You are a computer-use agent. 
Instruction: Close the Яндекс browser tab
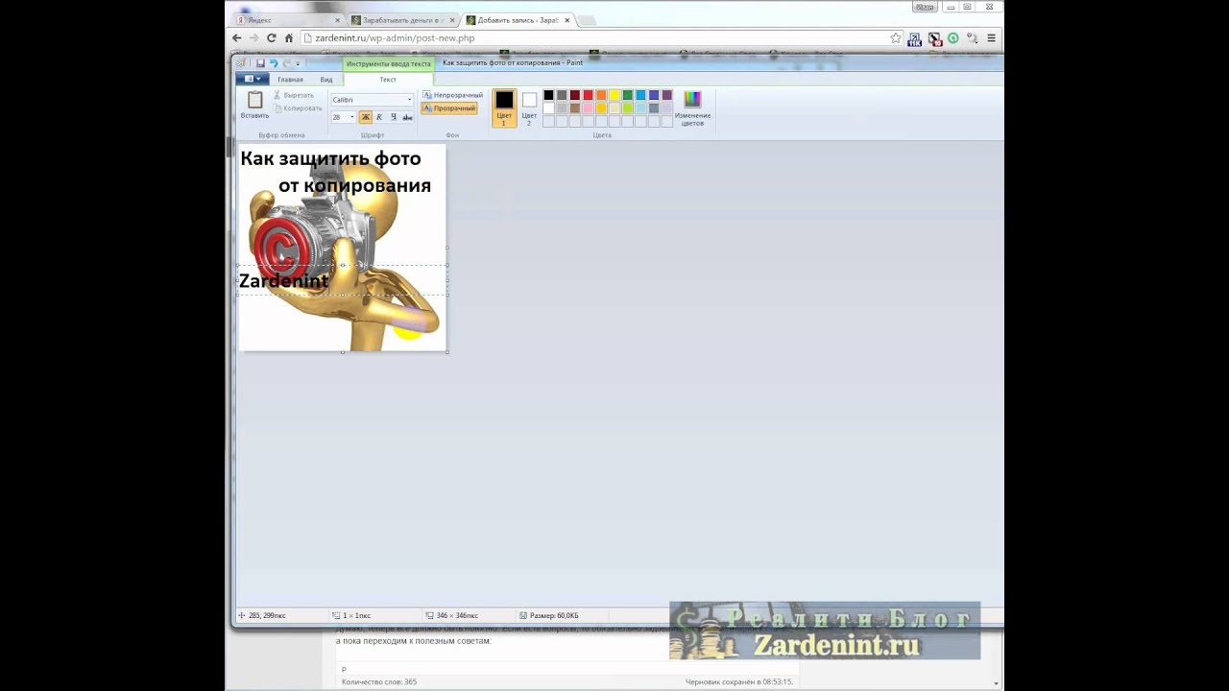(338, 20)
